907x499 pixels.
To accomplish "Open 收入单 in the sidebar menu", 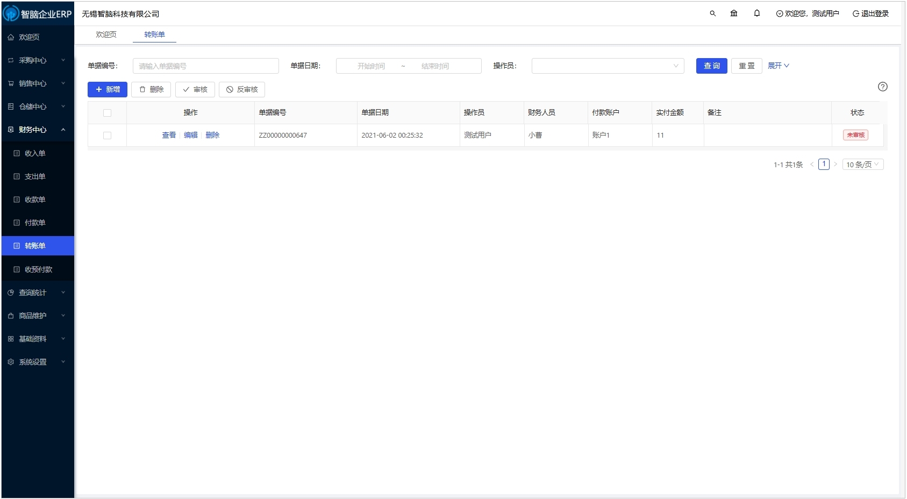I will click(x=35, y=153).
